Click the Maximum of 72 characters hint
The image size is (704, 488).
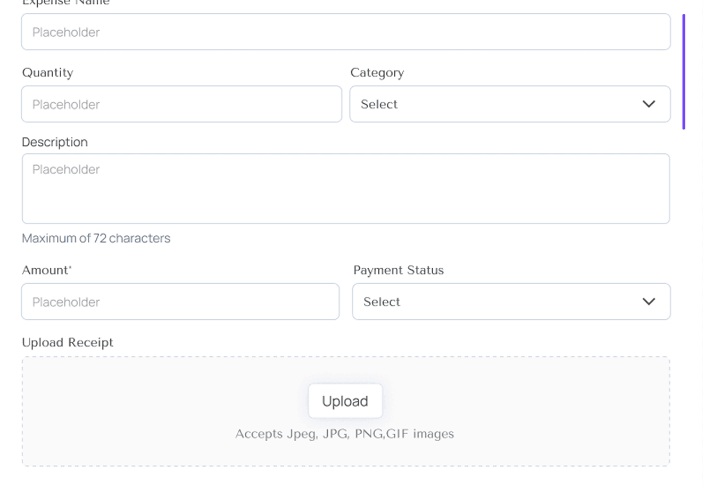pyautogui.click(x=96, y=238)
